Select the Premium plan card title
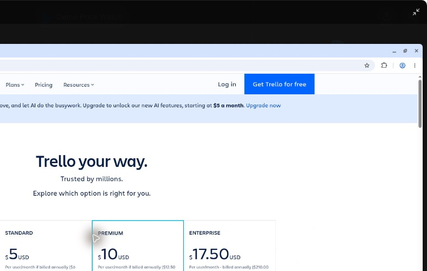 (111, 233)
